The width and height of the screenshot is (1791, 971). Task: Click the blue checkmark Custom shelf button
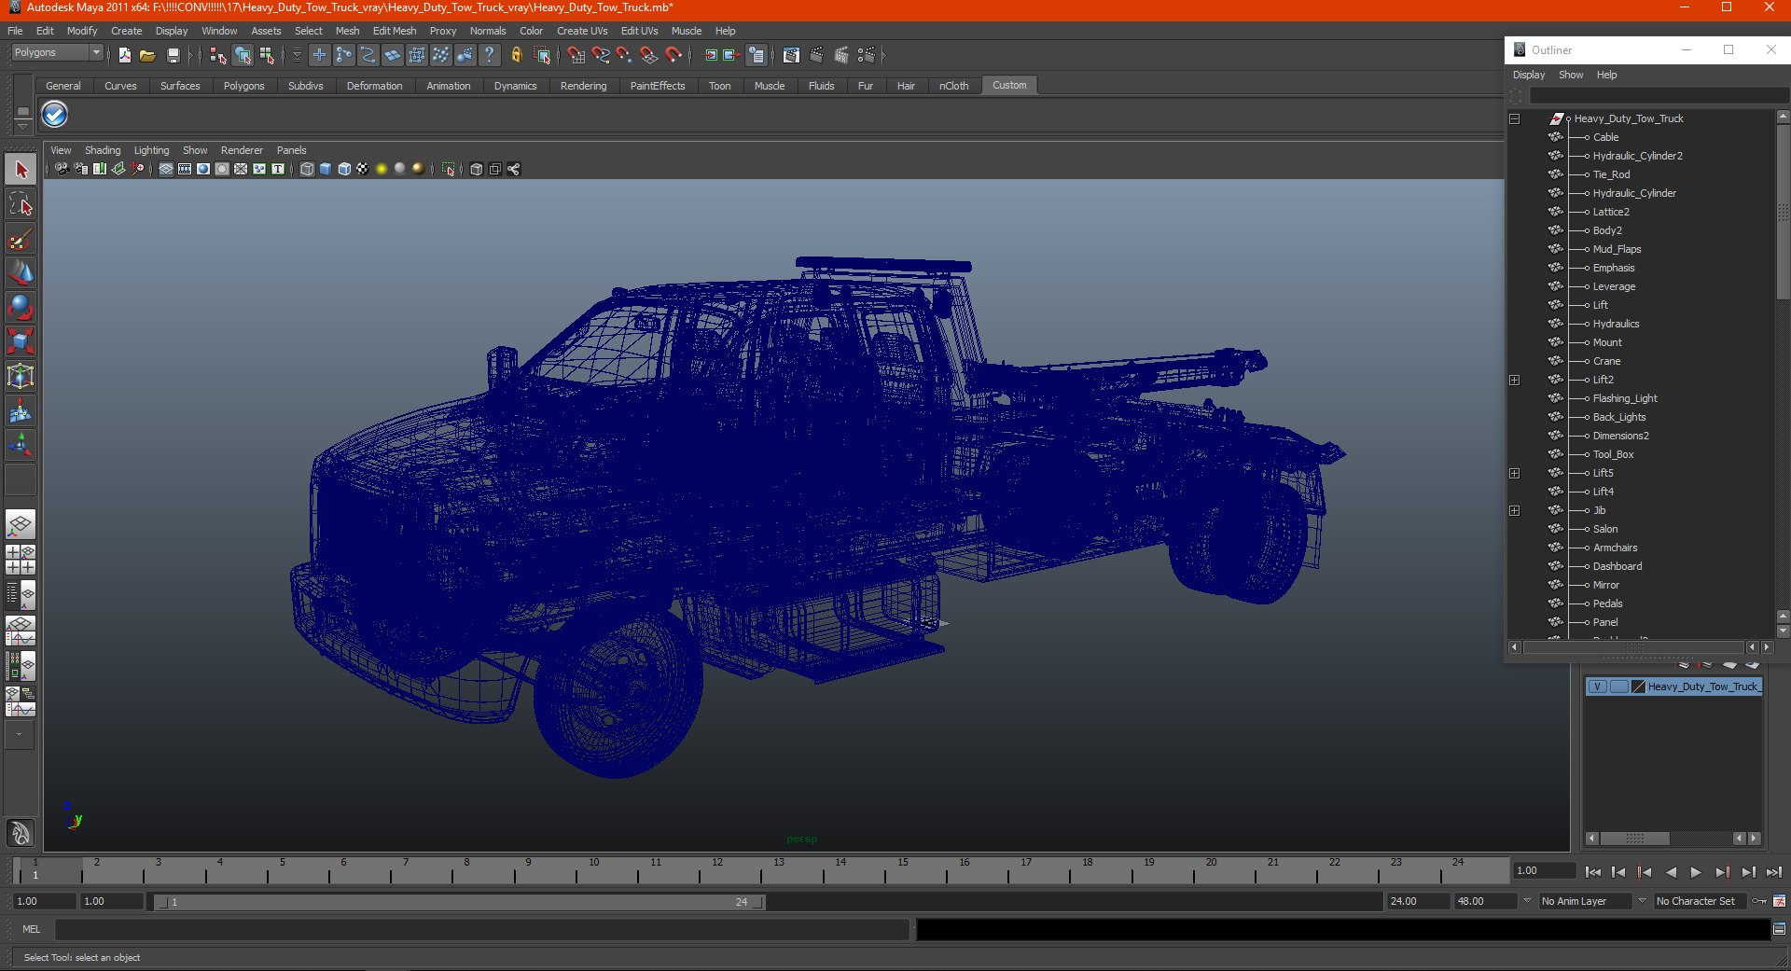pyautogui.click(x=55, y=115)
